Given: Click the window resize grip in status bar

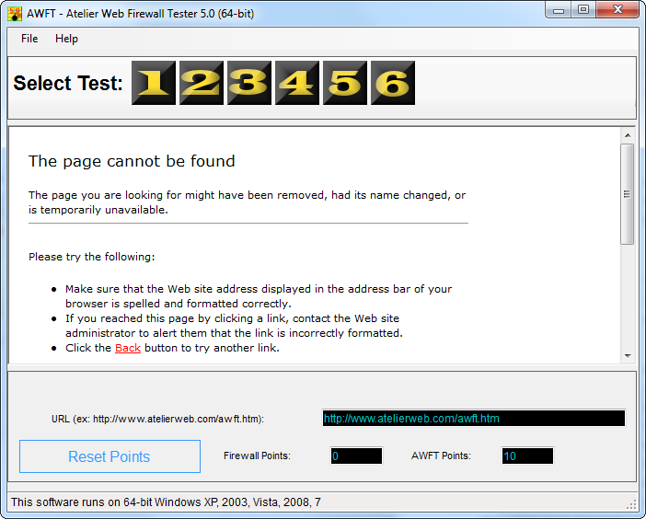Looking at the screenshot, I should point(631,505).
